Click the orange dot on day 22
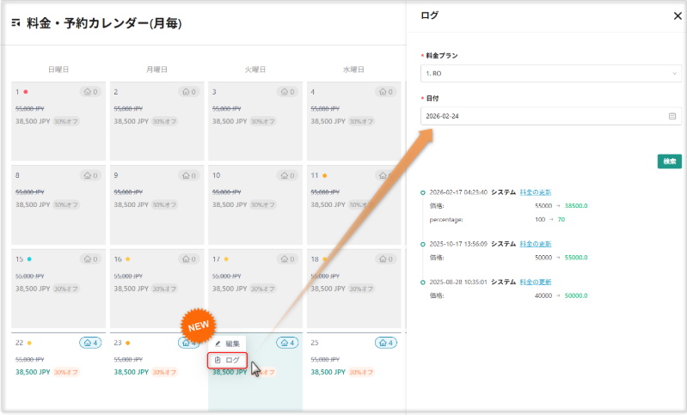Screen dimensions: 687x420 pyautogui.click(x=29, y=343)
